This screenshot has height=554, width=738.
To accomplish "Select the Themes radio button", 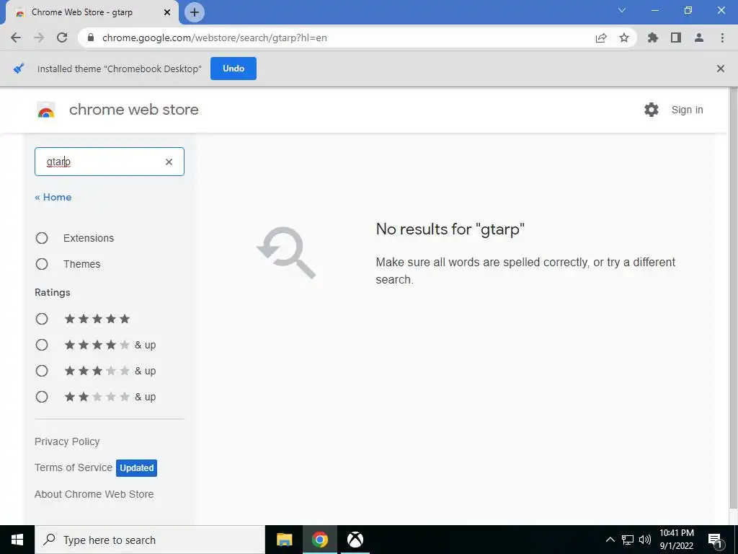I will 42,264.
